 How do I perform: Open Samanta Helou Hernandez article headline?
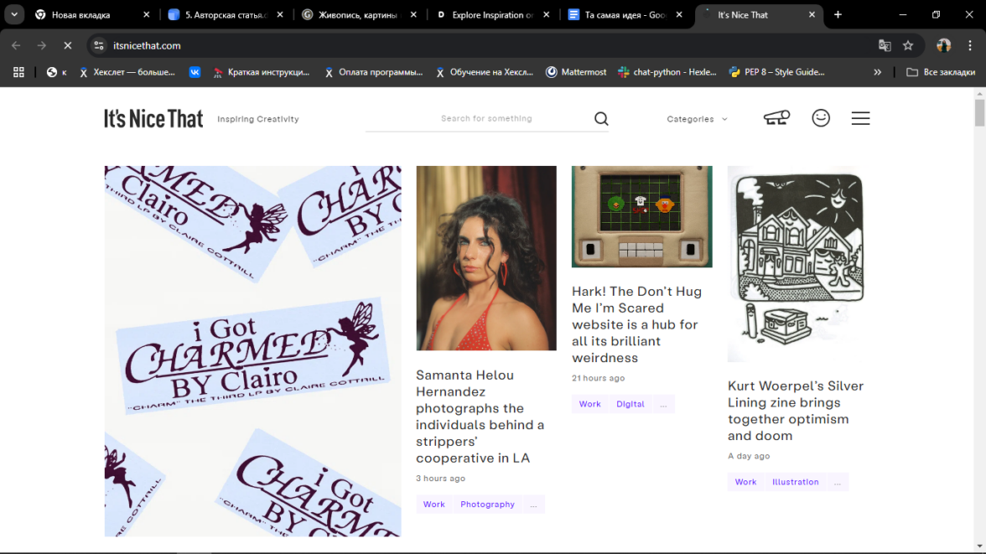(480, 417)
